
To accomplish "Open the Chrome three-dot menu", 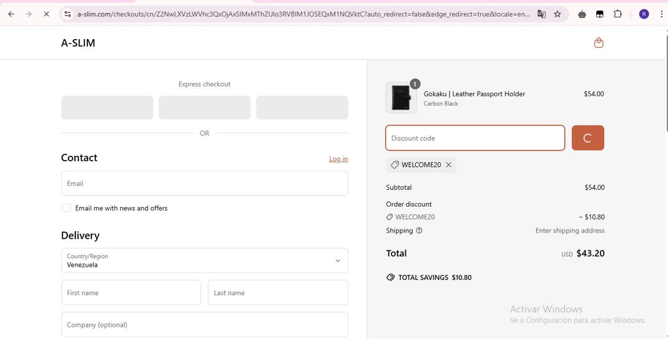I will pyautogui.click(x=661, y=14).
